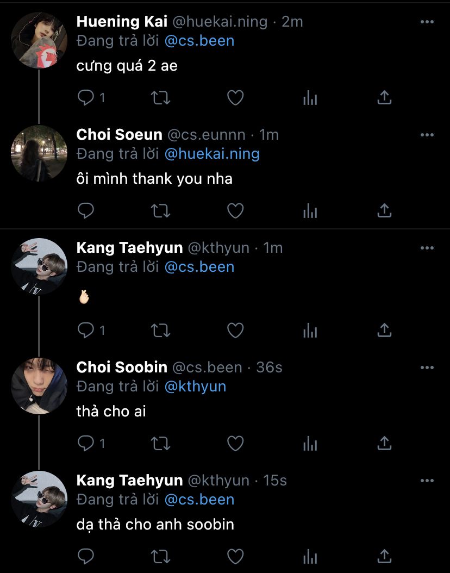Screen dimensions: 450x573
Task: Open Choi Soobin's profile name
Action: (x=122, y=368)
